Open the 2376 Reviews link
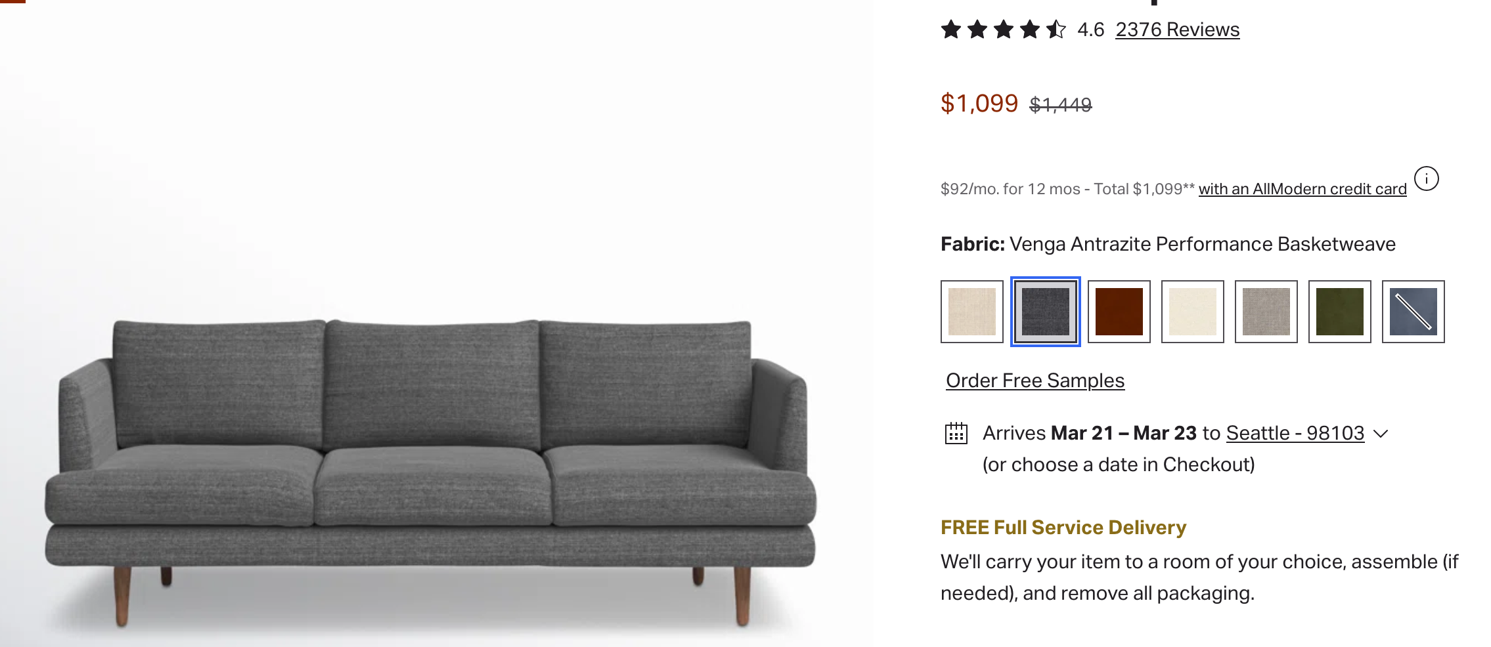 [1177, 30]
